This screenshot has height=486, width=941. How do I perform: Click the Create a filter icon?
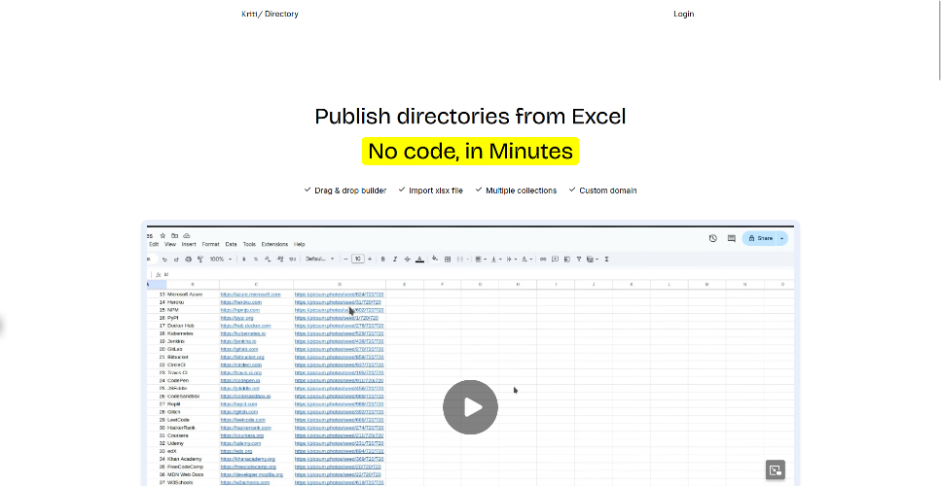(x=579, y=260)
